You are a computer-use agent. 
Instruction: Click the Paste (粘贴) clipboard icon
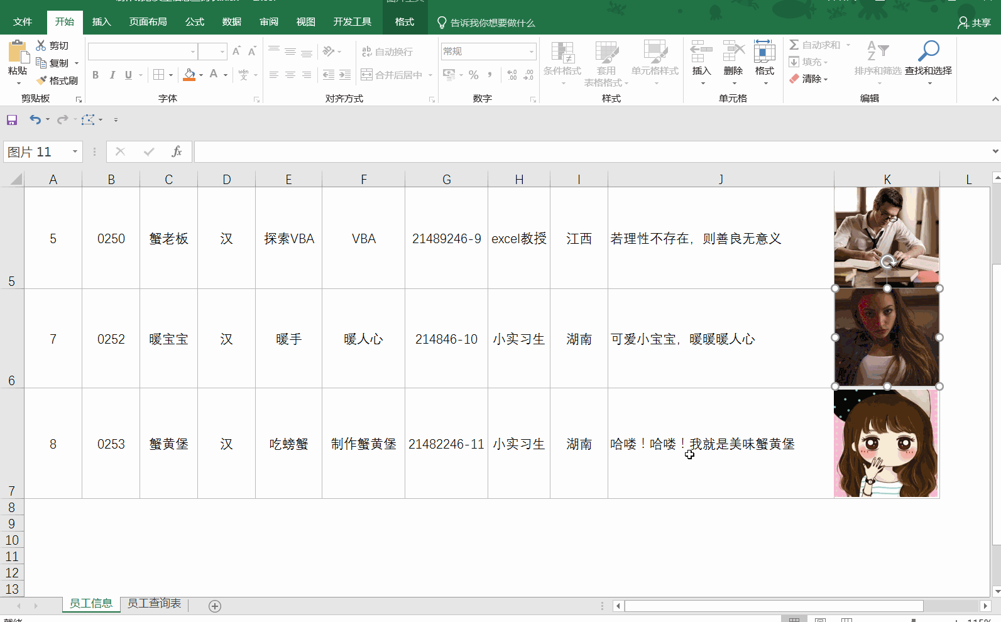click(18, 52)
